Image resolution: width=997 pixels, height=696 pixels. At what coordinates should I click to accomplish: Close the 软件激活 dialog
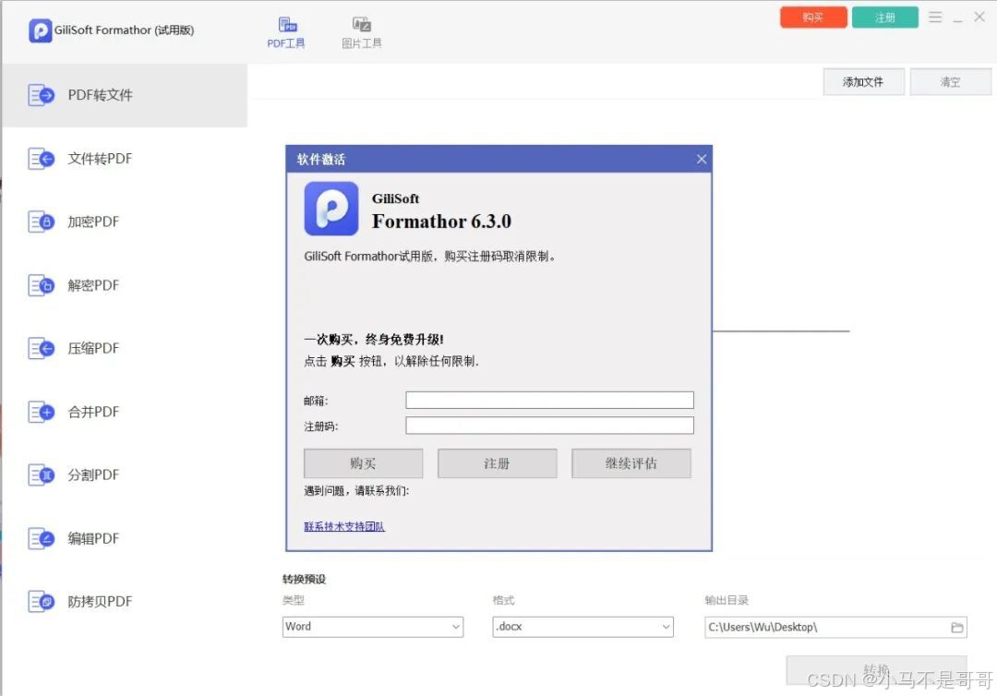click(x=702, y=159)
